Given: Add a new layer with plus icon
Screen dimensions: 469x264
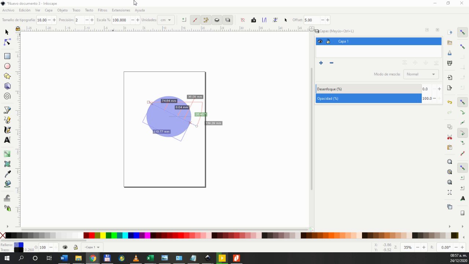Looking at the screenshot, I should [321, 63].
